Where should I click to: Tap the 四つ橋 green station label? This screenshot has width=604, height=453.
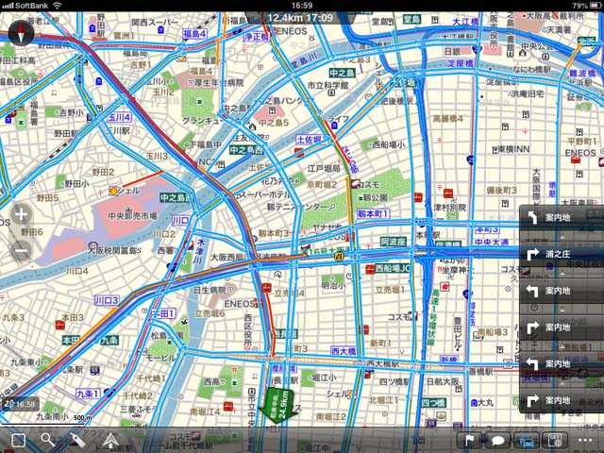(433, 403)
